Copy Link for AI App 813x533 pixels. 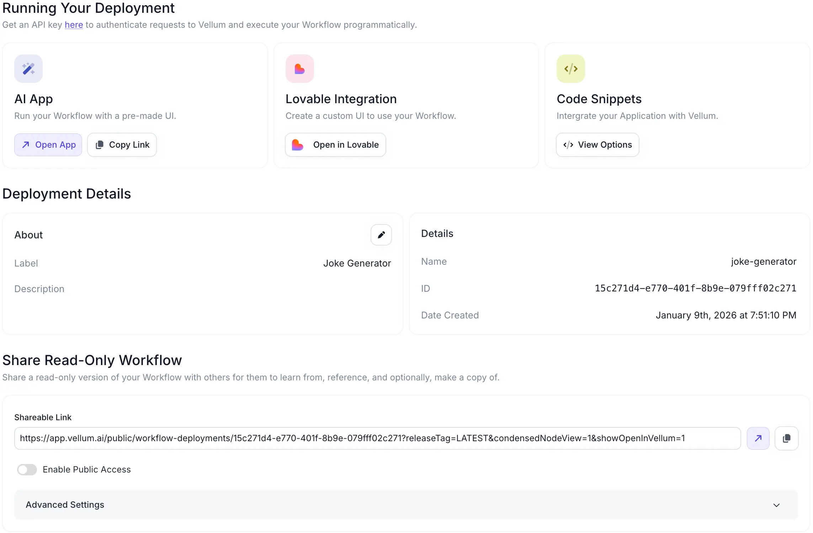click(x=122, y=145)
